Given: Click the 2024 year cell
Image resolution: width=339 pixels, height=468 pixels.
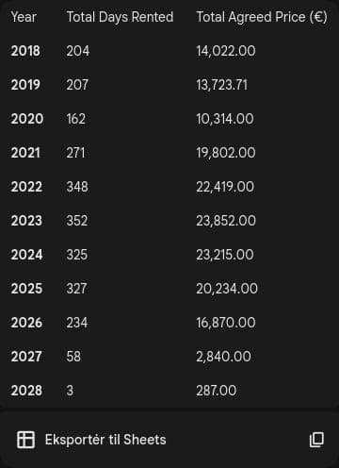Looking at the screenshot, I should point(26,255).
